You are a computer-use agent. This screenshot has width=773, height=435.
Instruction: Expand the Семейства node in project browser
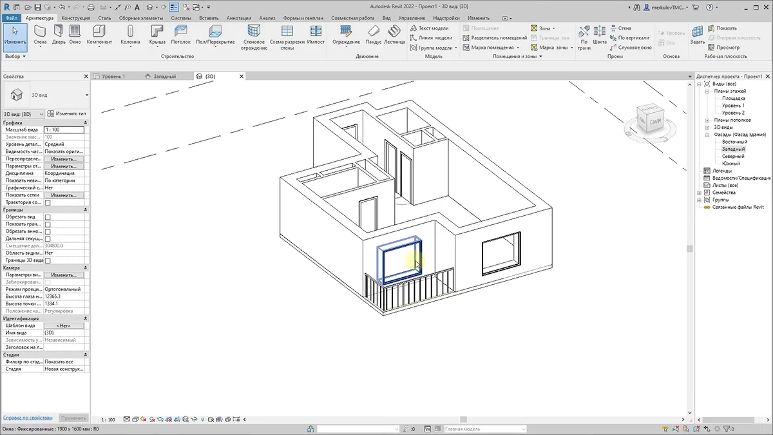[x=700, y=193]
